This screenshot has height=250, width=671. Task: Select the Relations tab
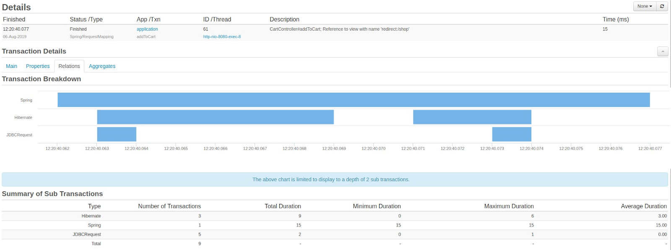click(69, 66)
